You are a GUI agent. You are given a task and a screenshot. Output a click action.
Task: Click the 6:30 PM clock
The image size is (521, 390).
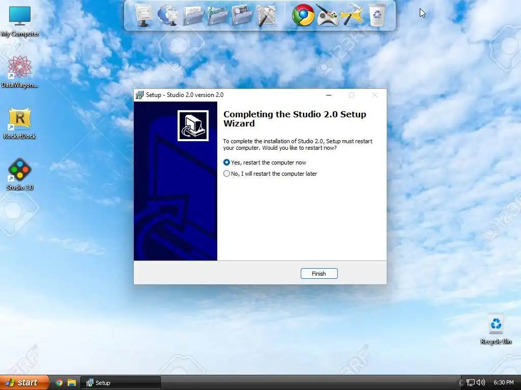tap(503, 383)
